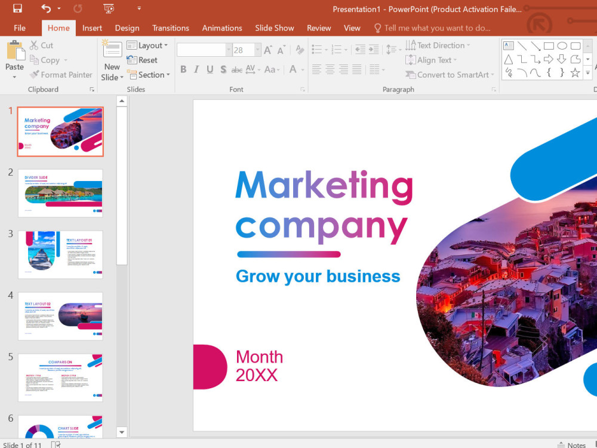Select the View tab
The width and height of the screenshot is (597, 448).
coord(352,28)
